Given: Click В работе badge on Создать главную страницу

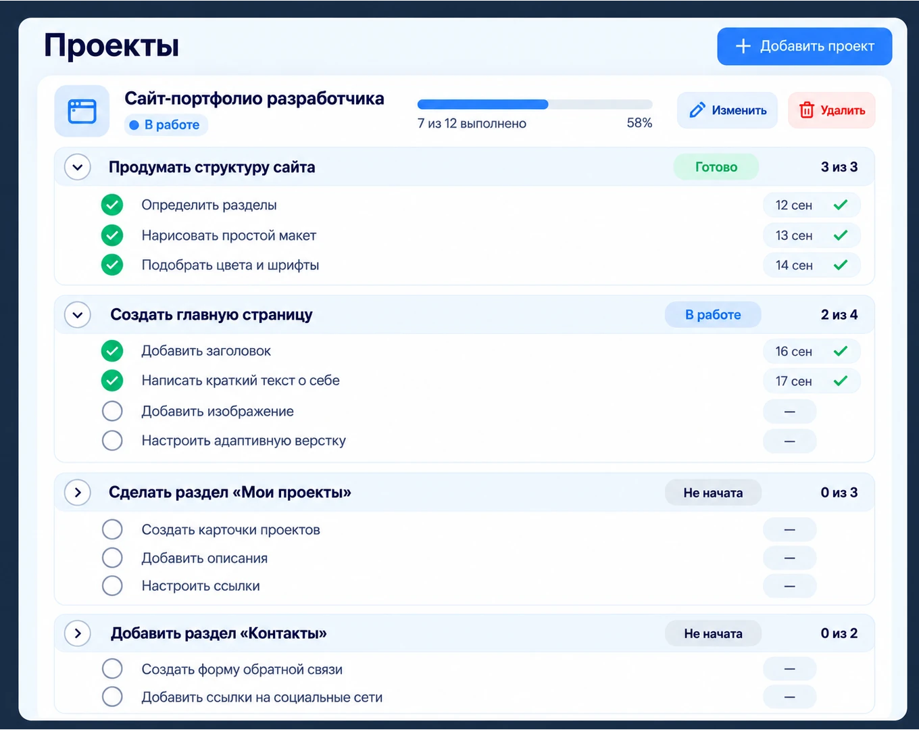Looking at the screenshot, I should [713, 315].
